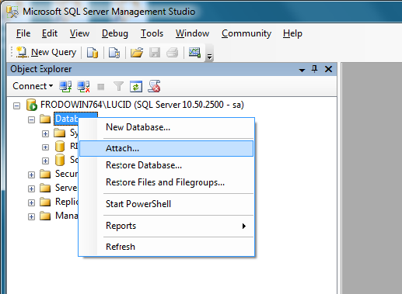Click the Analysis Services query icon
The height and width of the screenshot is (294, 402).
[x=114, y=53]
